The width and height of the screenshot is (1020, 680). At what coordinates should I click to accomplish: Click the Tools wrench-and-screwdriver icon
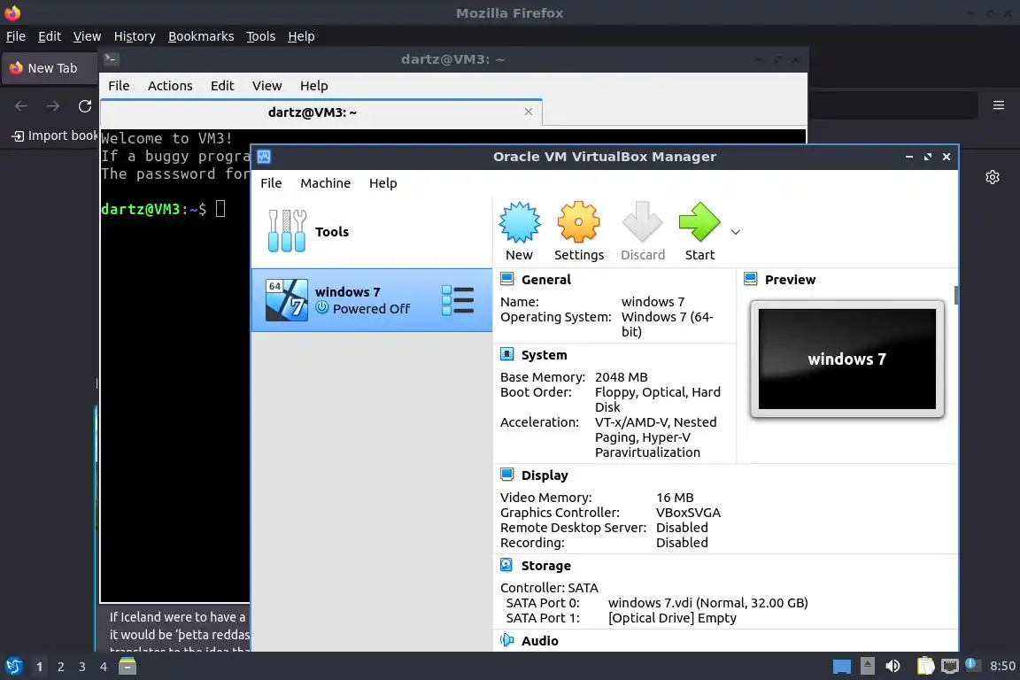(287, 231)
